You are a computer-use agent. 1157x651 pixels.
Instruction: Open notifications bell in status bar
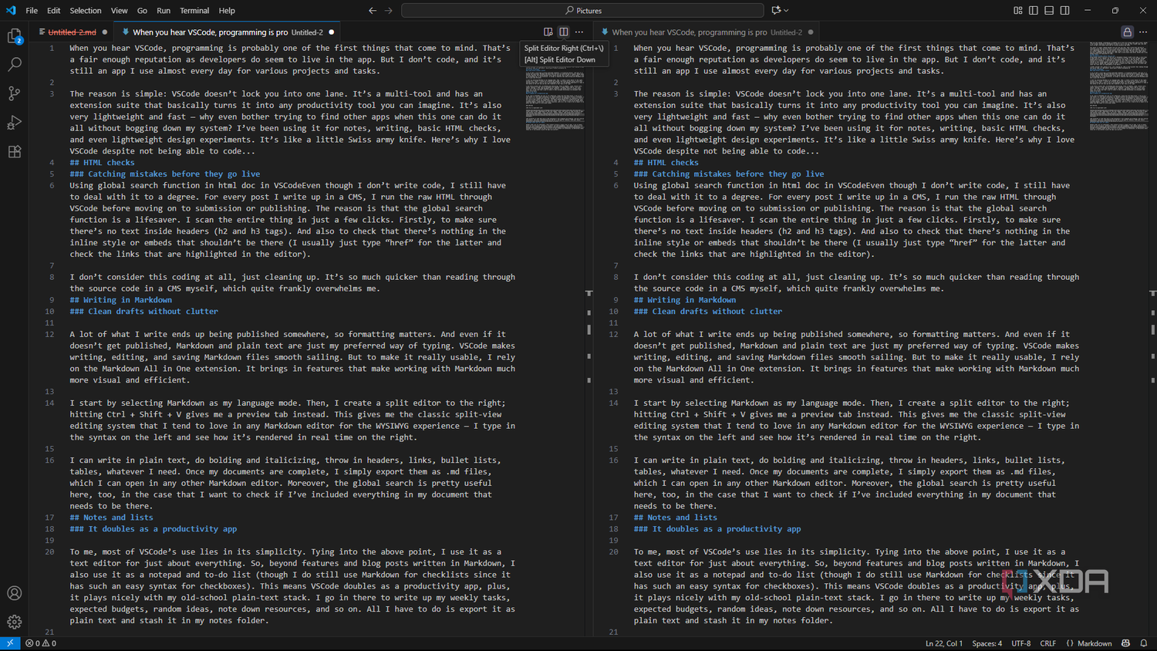click(x=1144, y=643)
